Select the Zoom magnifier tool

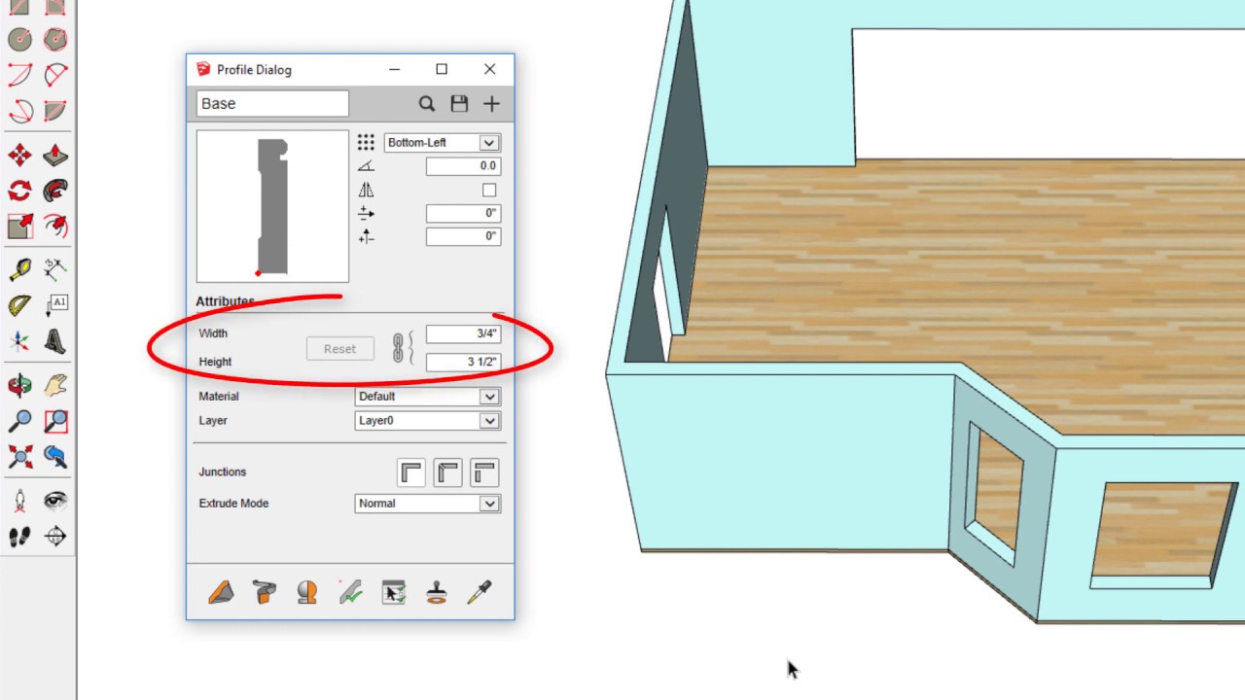pyautogui.click(x=20, y=421)
